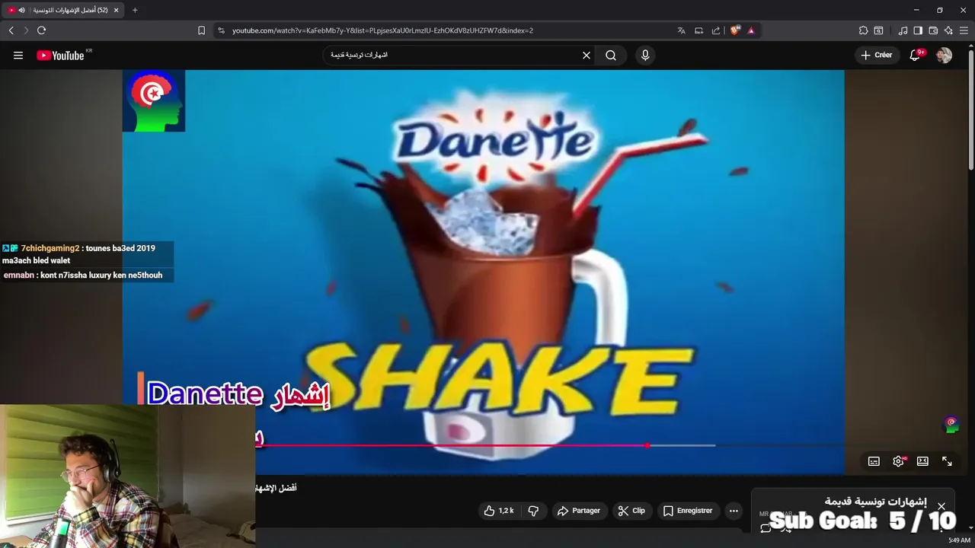The height and width of the screenshot is (548, 975).
Task: Open the account avatar menu
Action: [944, 55]
